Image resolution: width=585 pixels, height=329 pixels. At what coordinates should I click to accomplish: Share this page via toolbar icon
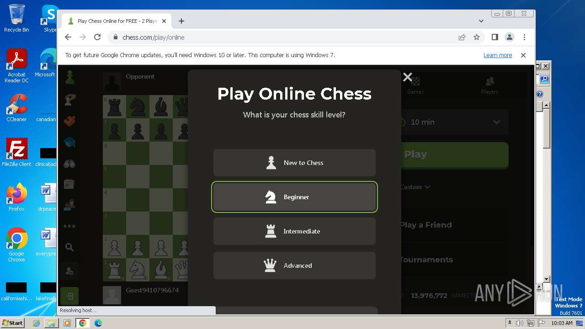point(462,37)
